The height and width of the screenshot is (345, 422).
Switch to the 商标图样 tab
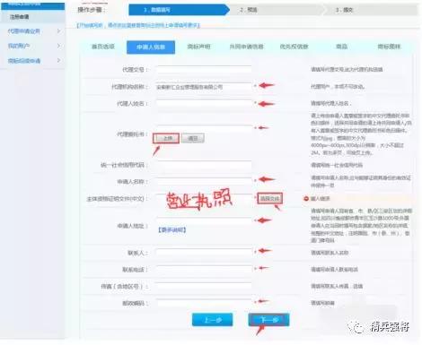[x=389, y=47]
